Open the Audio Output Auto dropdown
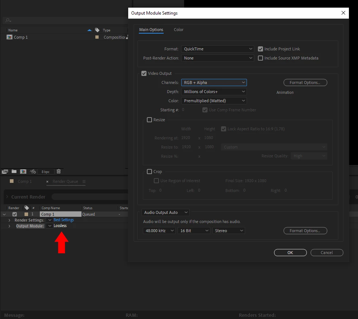 click(165, 212)
